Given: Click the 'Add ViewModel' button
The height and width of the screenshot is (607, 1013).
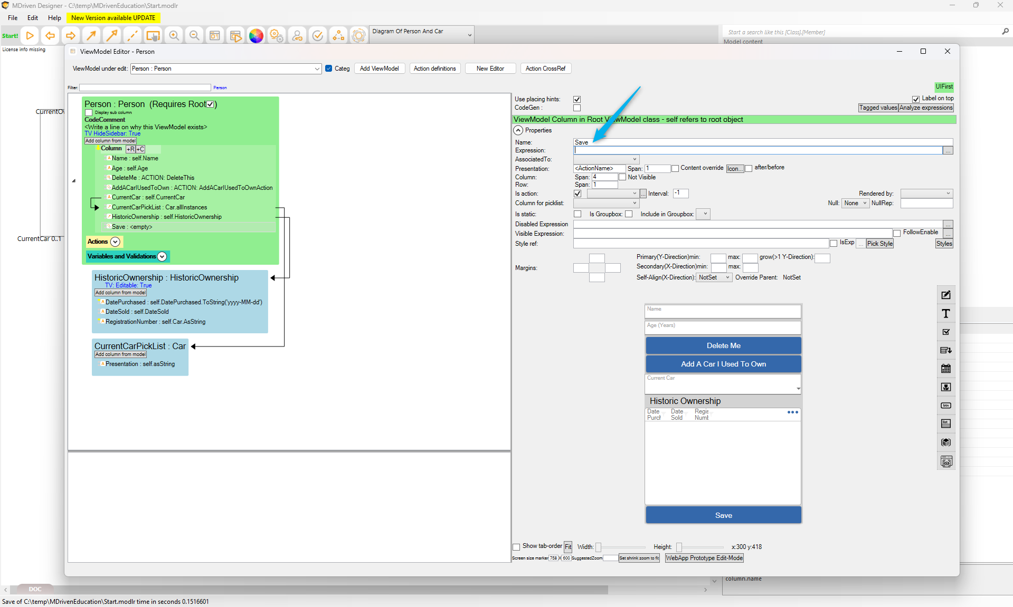Looking at the screenshot, I should (x=379, y=69).
